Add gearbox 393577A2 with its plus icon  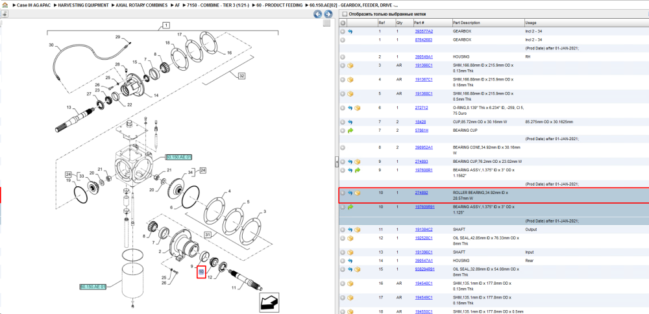coord(343,31)
